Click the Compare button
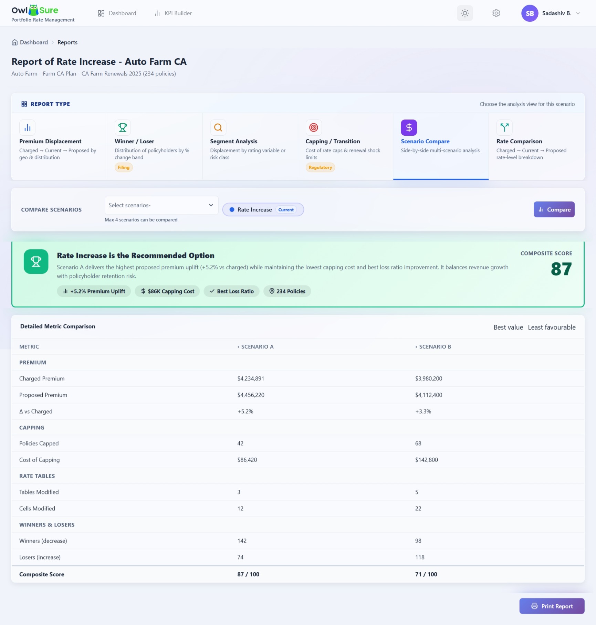Image resolution: width=596 pixels, height=625 pixels. pyautogui.click(x=554, y=209)
